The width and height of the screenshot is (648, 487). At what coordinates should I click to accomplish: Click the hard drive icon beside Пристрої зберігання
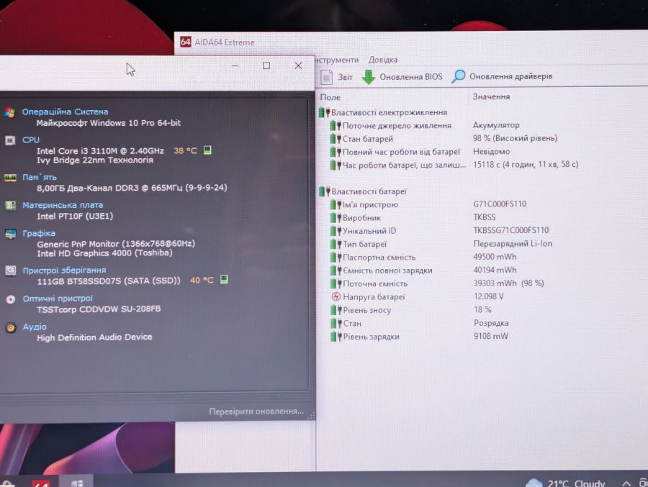[11, 270]
